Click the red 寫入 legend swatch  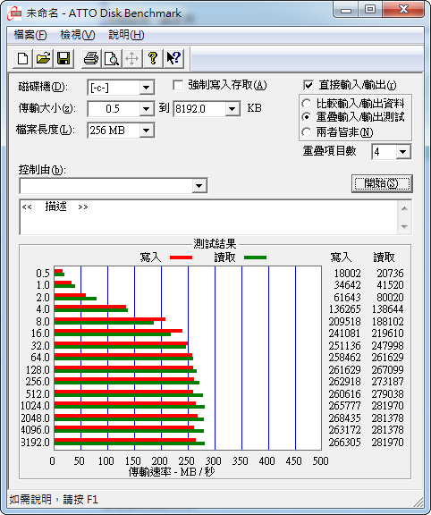pyautogui.click(x=181, y=257)
